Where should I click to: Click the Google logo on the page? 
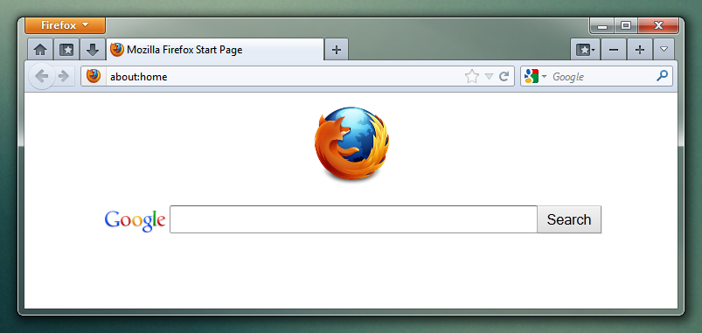(135, 220)
